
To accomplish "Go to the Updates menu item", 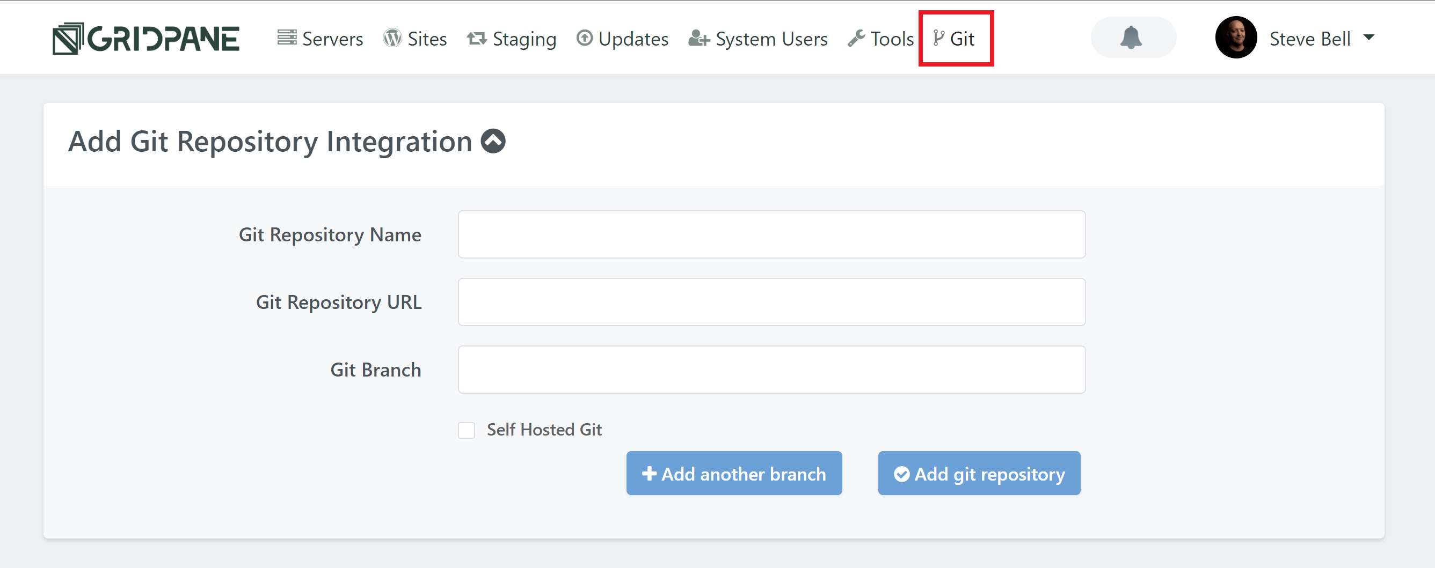I will tap(633, 39).
